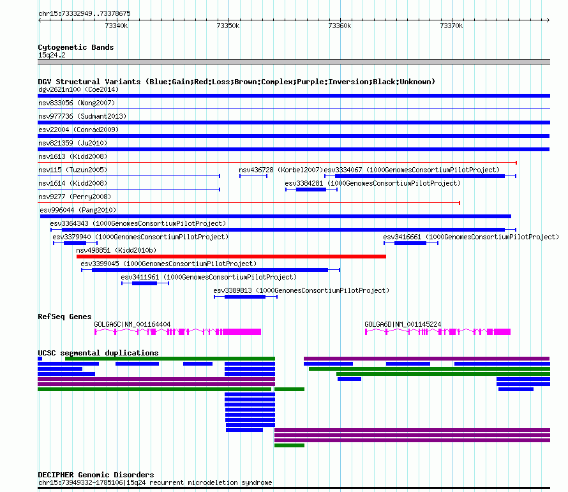Click the esv3411961 variant label
Image resolution: width=568 pixels, height=492 pixels.
[x=209, y=277]
